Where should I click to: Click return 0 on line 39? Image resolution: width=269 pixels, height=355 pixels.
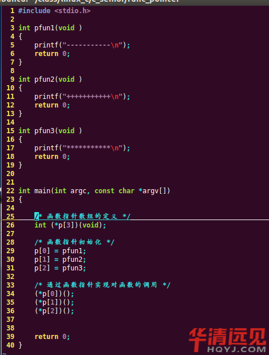[52, 337]
